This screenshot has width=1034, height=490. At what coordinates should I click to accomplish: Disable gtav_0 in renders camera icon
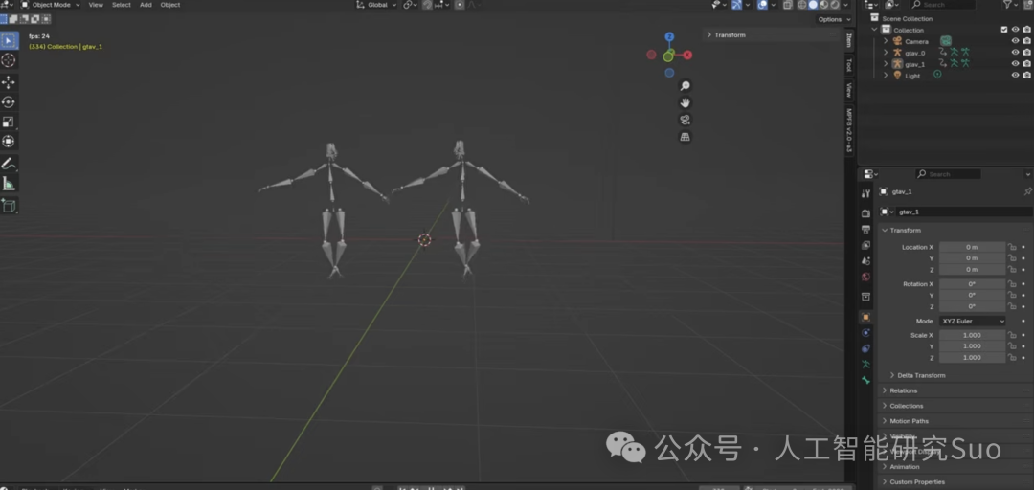(1026, 52)
